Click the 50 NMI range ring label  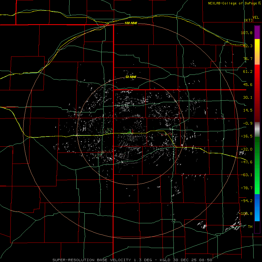tap(131, 77)
